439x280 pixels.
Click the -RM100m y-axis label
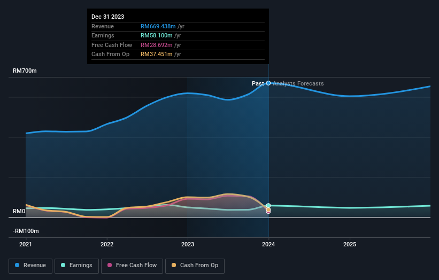(26, 231)
